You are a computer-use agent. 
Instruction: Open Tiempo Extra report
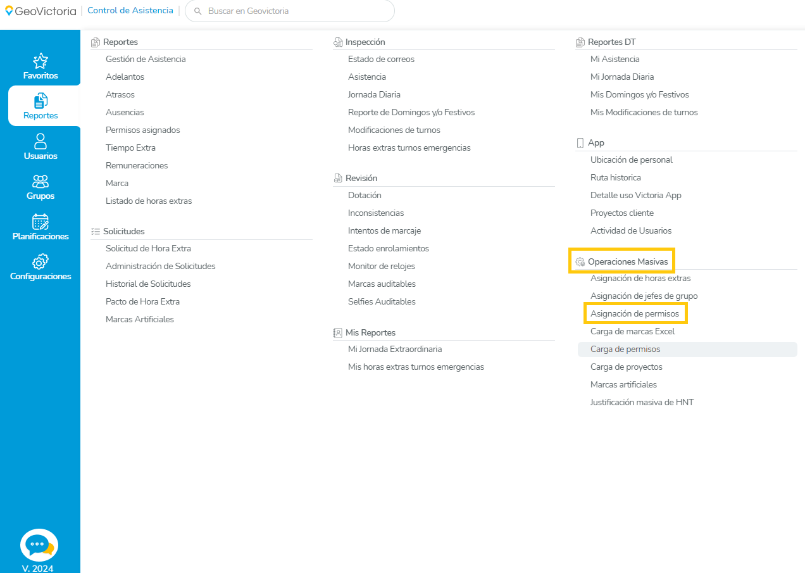pyautogui.click(x=130, y=148)
